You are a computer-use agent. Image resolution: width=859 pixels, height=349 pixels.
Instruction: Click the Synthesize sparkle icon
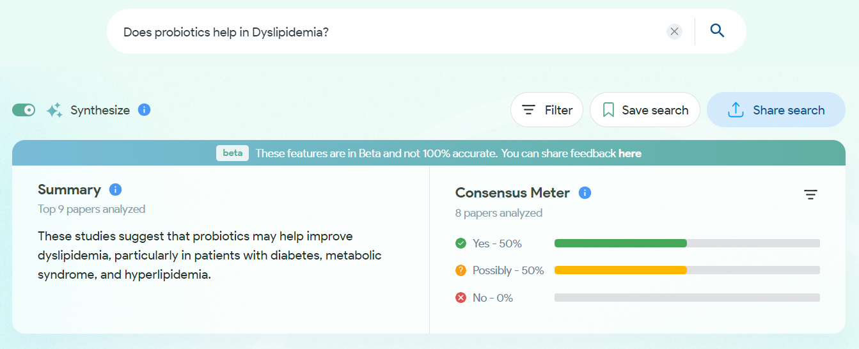[54, 110]
